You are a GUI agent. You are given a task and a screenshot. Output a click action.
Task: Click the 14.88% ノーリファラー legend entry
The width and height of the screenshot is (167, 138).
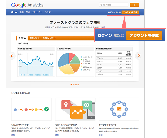point(86,67)
